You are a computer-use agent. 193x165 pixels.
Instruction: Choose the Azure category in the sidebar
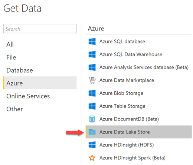pyautogui.click(x=40, y=83)
